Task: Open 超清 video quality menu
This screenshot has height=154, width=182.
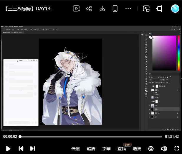Action: pos(91,149)
